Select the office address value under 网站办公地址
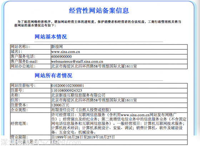 coord(94,66)
